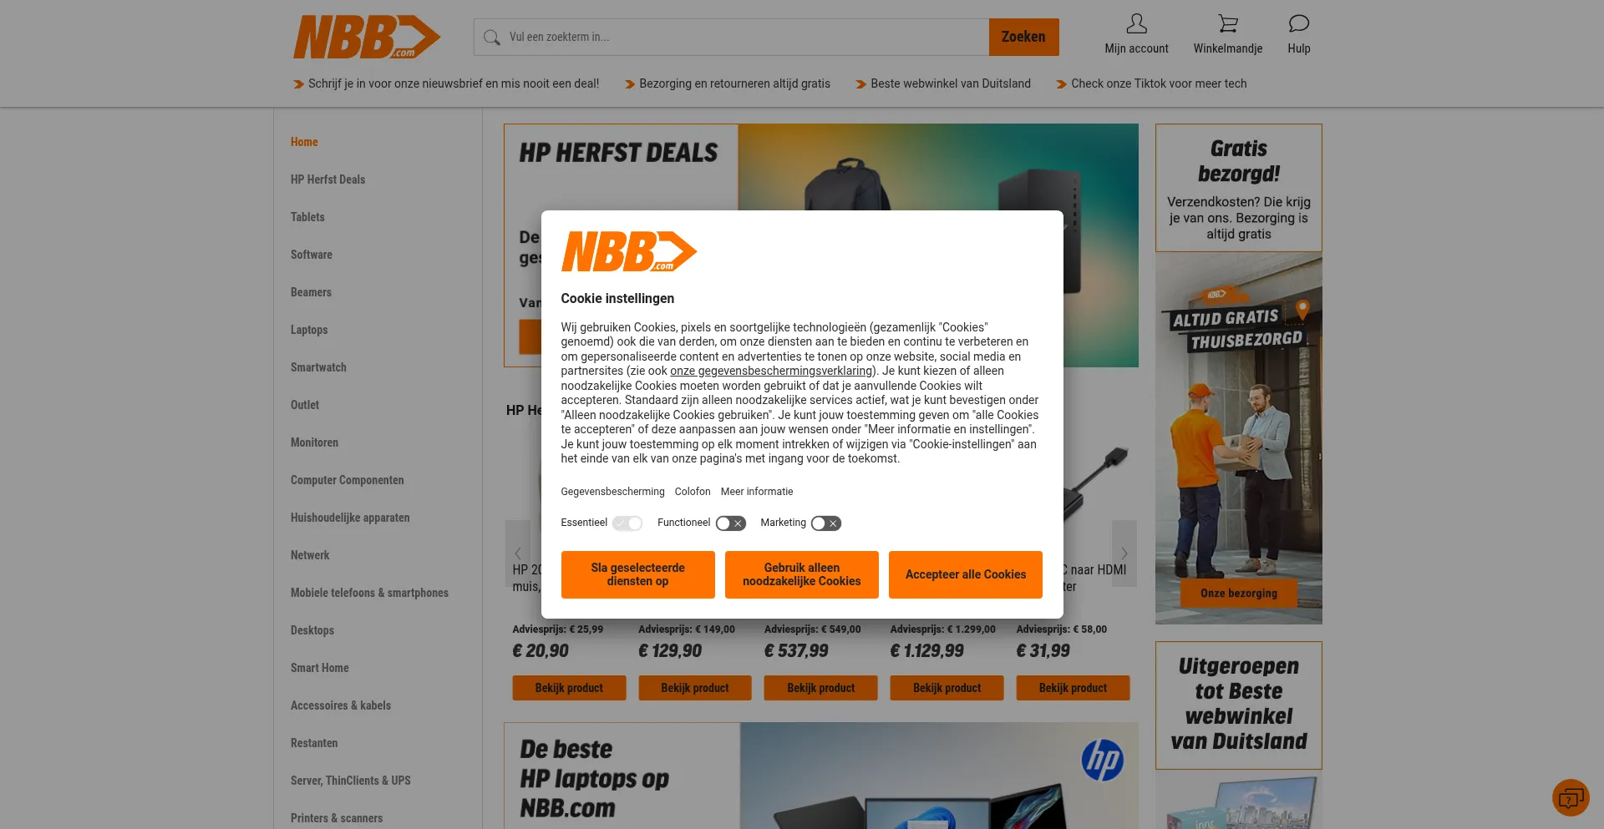
Task: Click the Hulp speech bubble icon
Action: tap(1298, 23)
